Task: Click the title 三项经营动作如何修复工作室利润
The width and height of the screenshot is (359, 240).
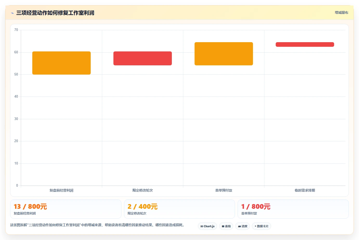Action: coord(55,13)
